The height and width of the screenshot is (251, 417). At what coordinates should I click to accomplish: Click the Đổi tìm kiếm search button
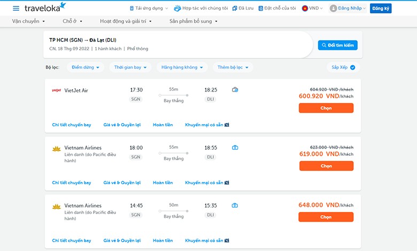[338, 45]
